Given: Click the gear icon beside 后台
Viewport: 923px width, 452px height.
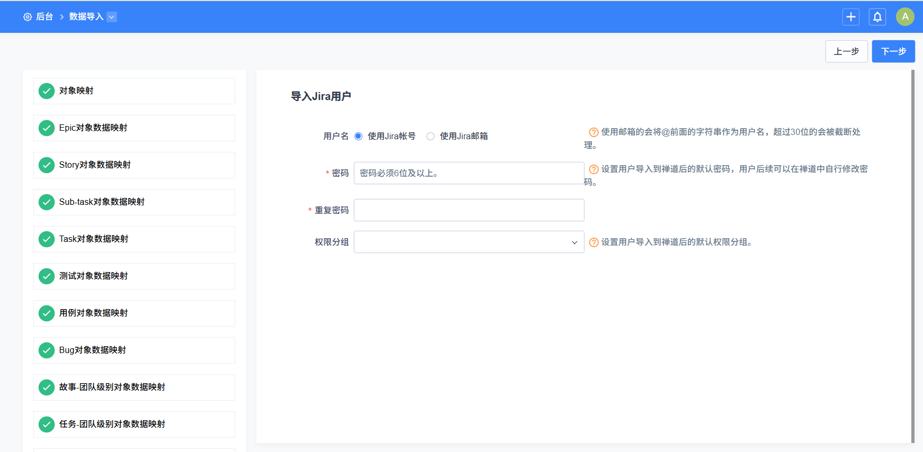Looking at the screenshot, I should (28, 17).
